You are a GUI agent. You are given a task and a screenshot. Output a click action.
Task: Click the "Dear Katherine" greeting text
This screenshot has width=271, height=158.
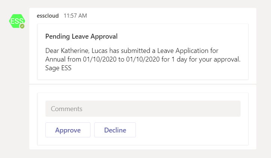click(x=66, y=50)
